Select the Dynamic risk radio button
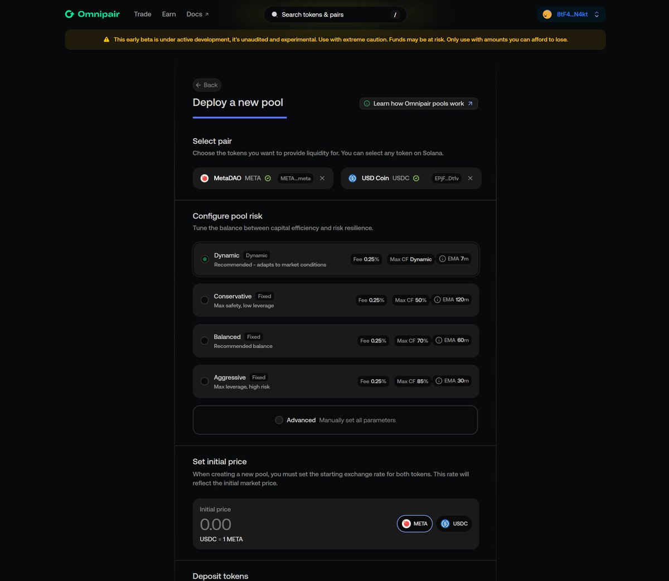This screenshot has width=669, height=581. click(x=205, y=259)
